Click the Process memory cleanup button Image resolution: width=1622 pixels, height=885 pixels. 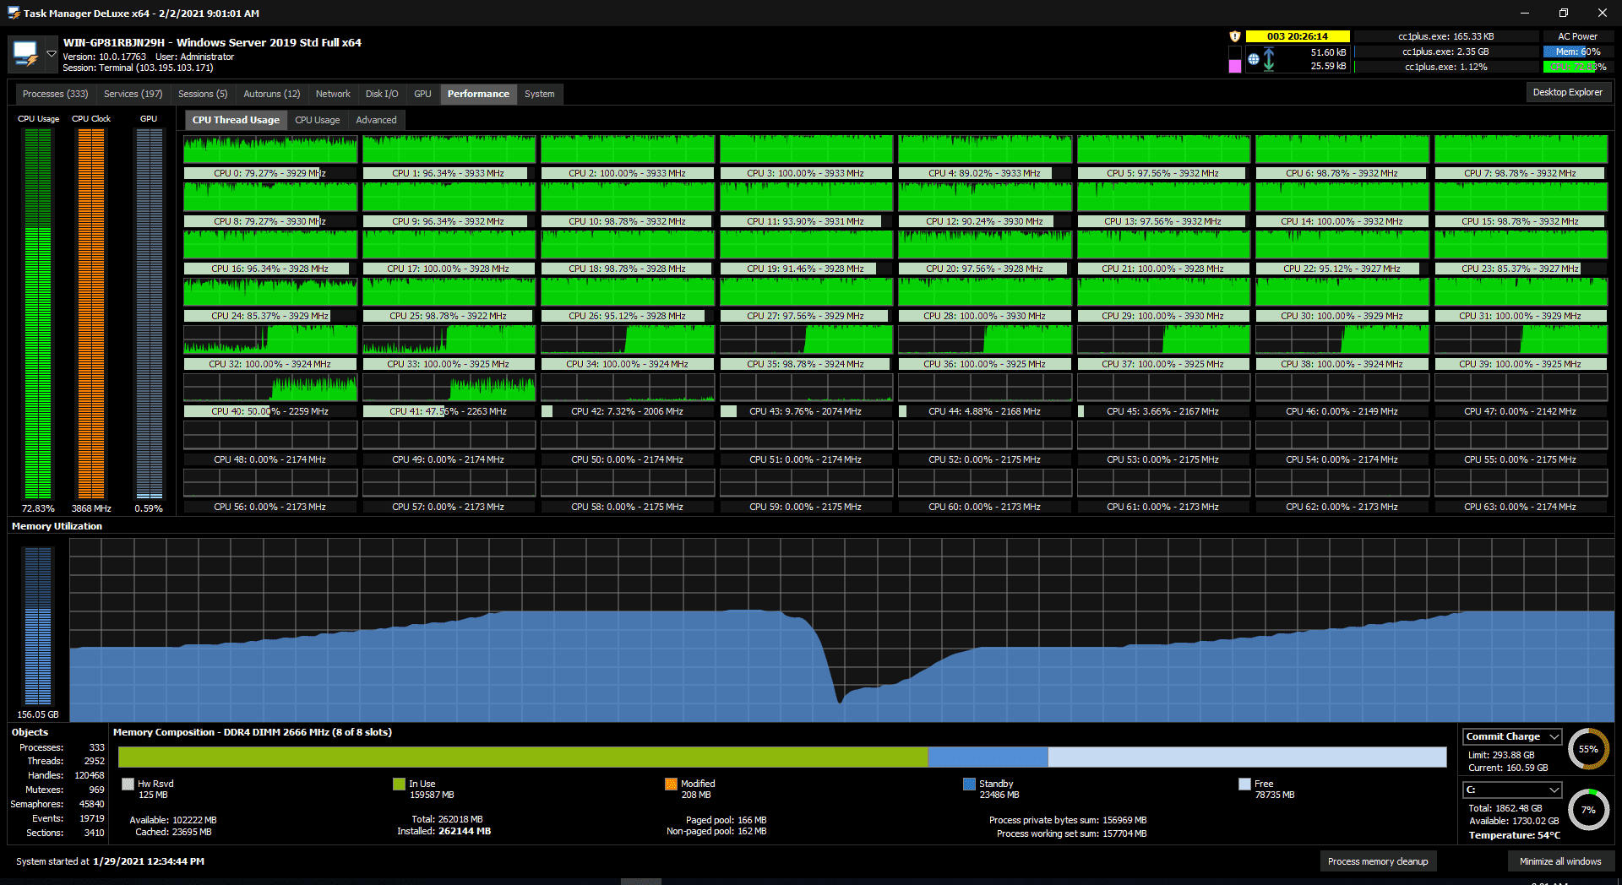(x=1378, y=861)
